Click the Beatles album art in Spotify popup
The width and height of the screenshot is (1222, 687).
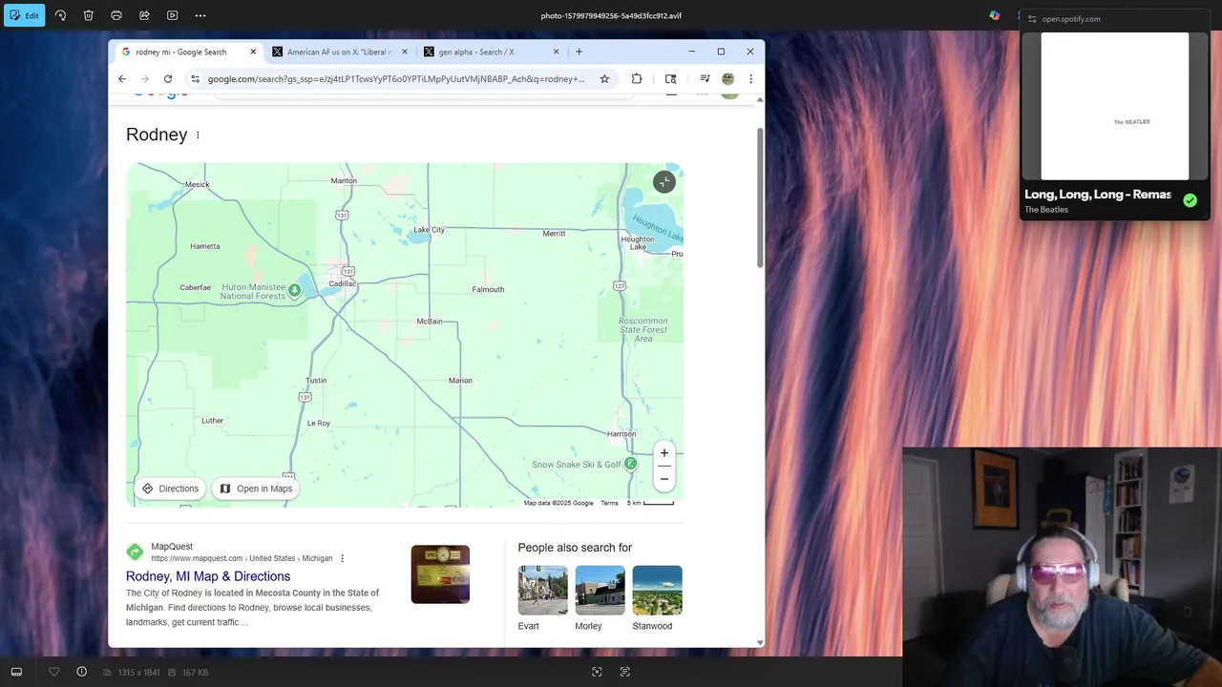pyautogui.click(x=1115, y=106)
